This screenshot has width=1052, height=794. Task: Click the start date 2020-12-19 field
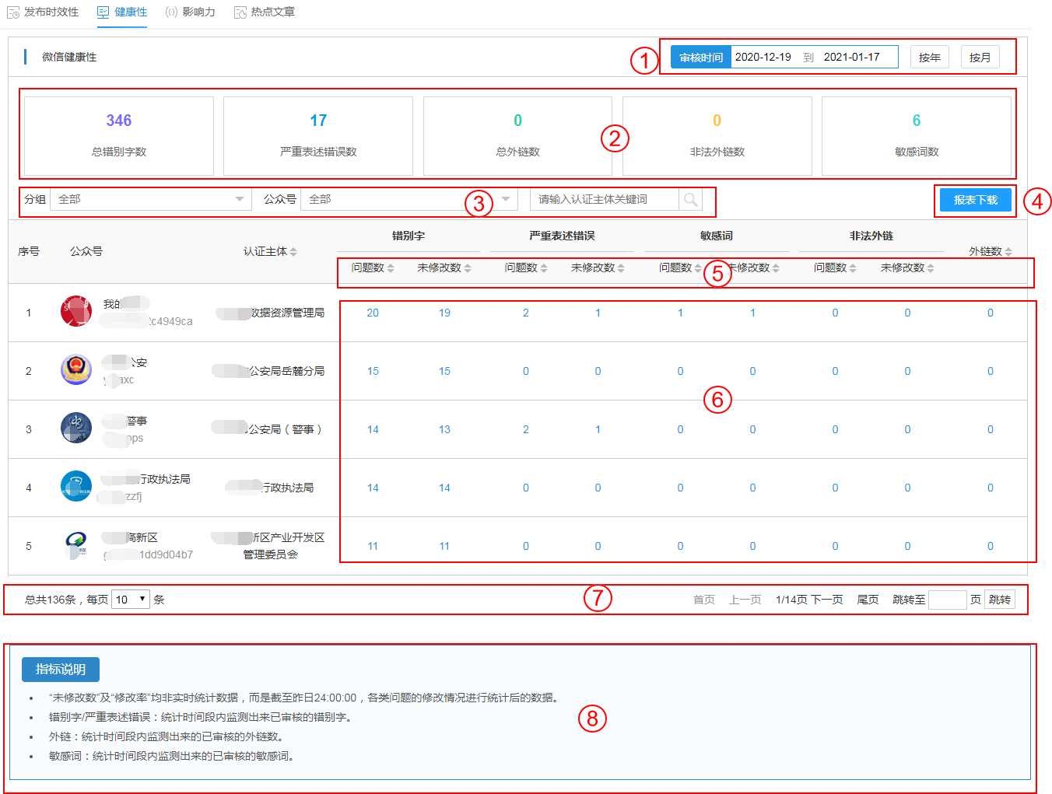click(x=763, y=58)
